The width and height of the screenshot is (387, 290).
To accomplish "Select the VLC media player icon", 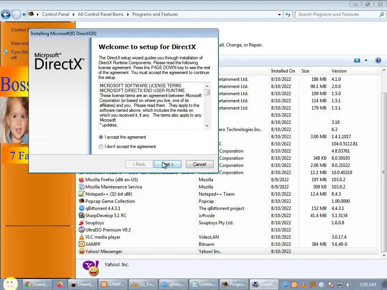I will [x=82, y=237].
